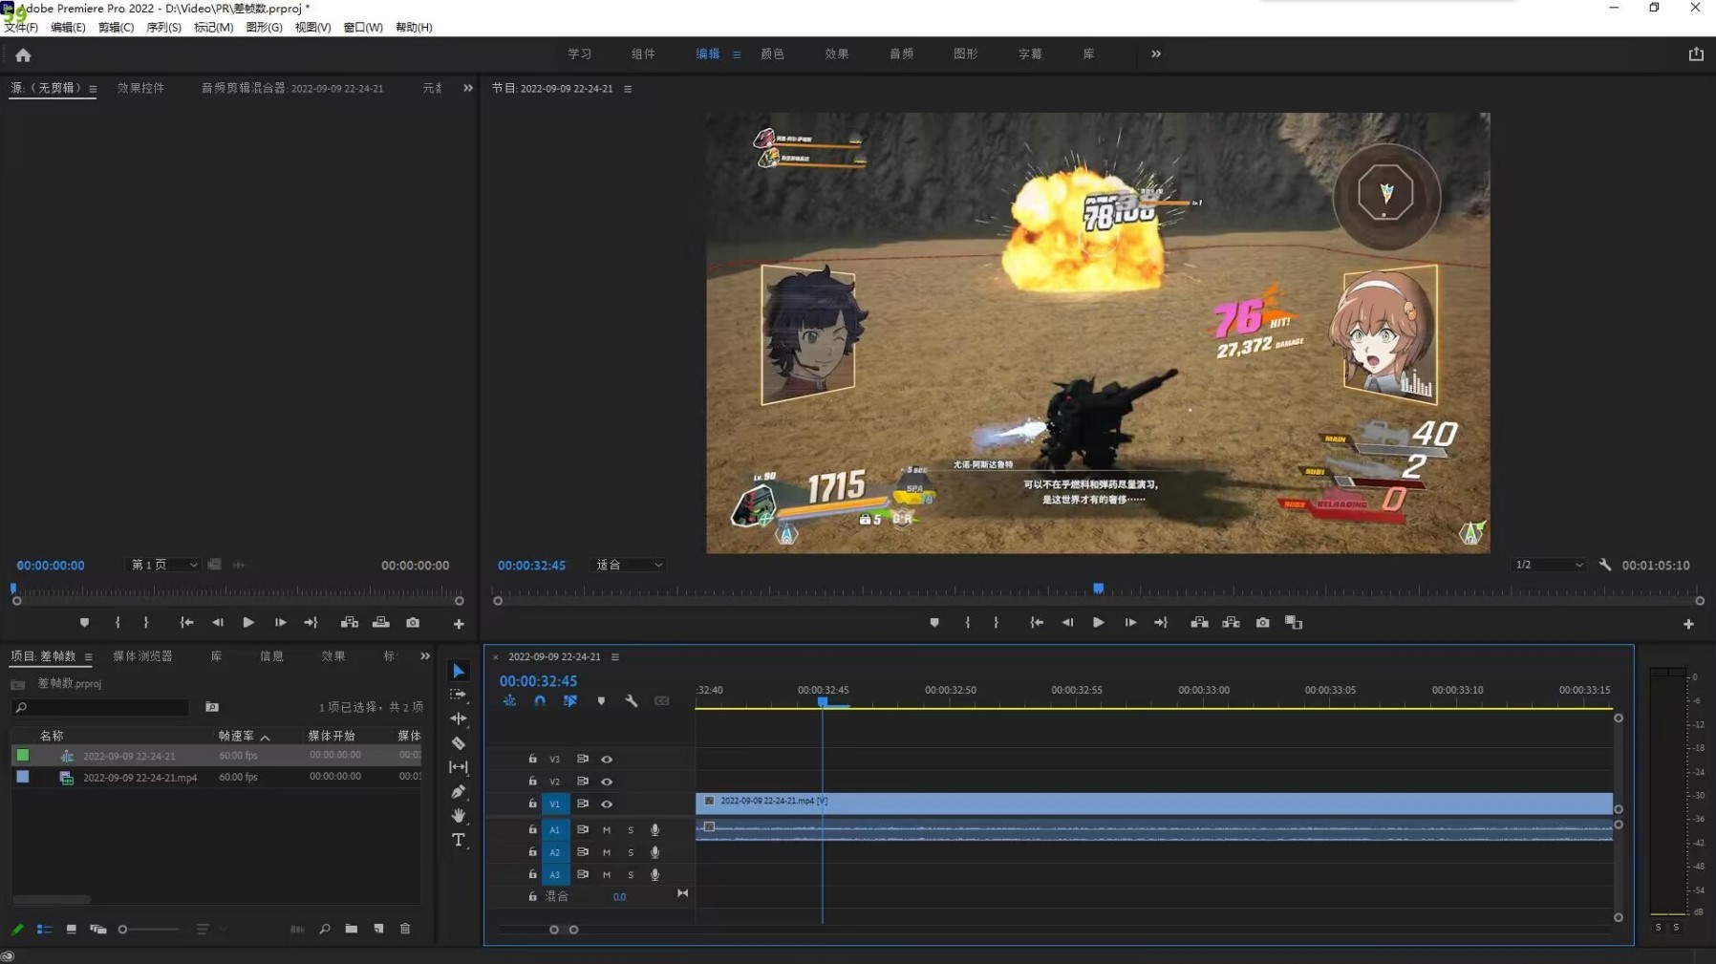1716x964 pixels.
Task: Select the Track Select Forward tool
Action: point(459,695)
